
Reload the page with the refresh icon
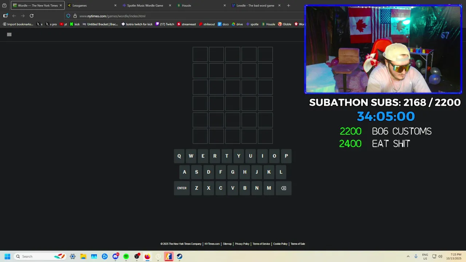32,16
